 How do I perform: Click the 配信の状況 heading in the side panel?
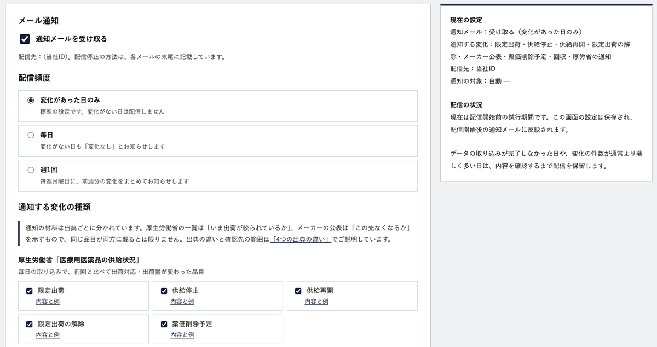pos(466,104)
